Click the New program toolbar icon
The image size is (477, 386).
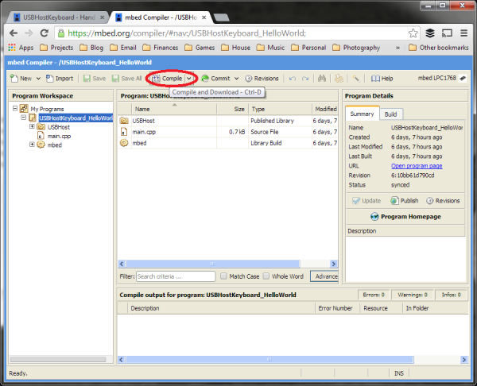pos(14,79)
